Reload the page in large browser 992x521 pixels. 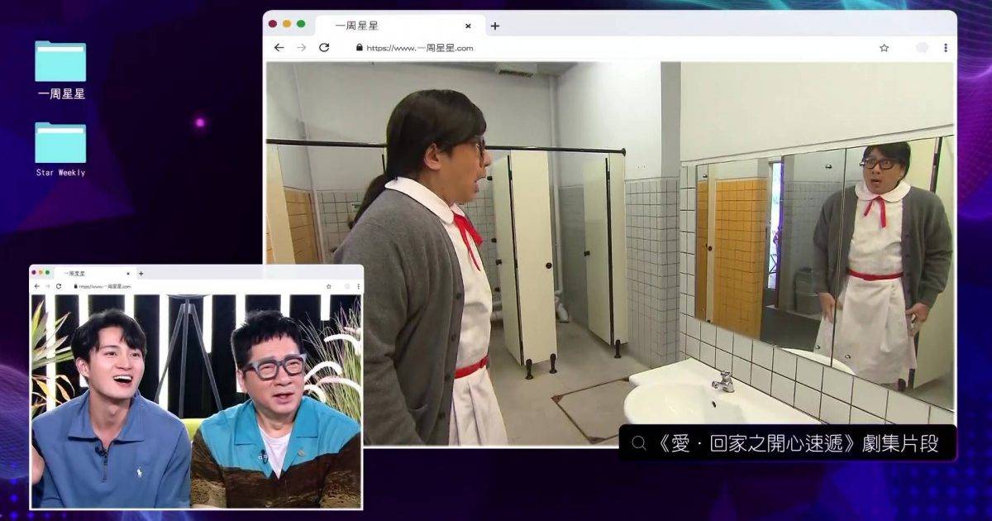[x=324, y=48]
